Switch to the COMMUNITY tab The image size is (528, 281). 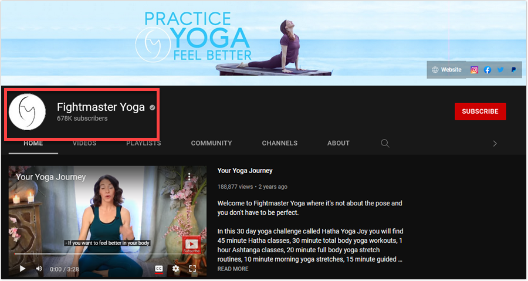211,143
